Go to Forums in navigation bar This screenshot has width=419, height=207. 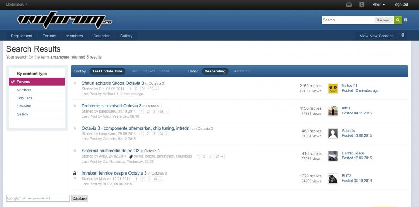pos(49,36)
